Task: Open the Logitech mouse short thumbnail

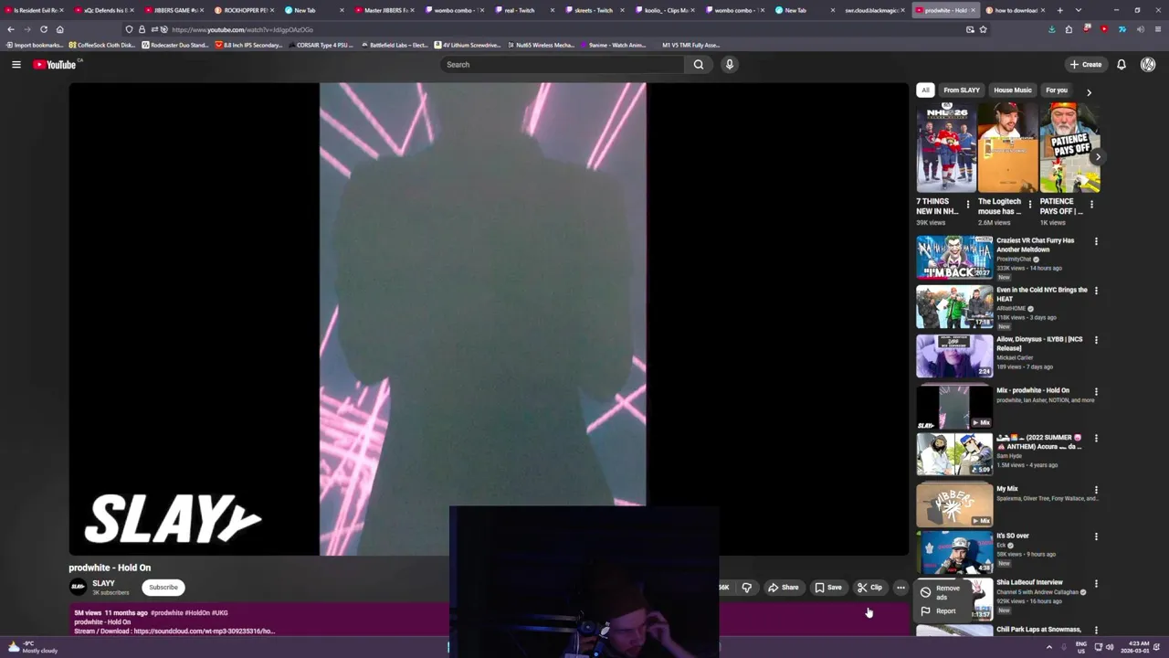Action: tap(1007, 148)
